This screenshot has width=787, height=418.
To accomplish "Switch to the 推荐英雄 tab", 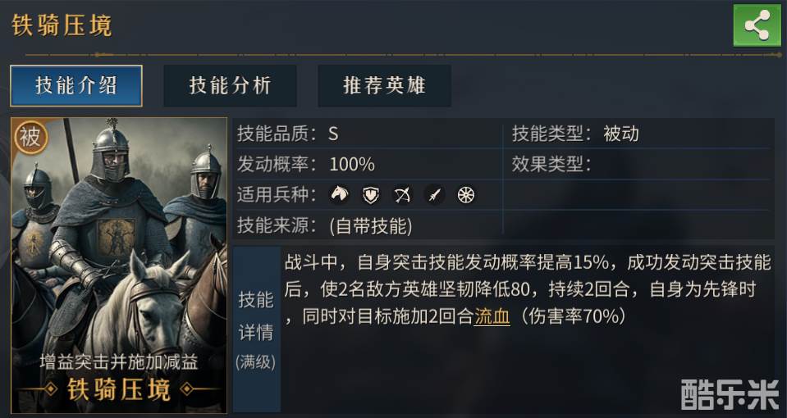I will 384,86.
